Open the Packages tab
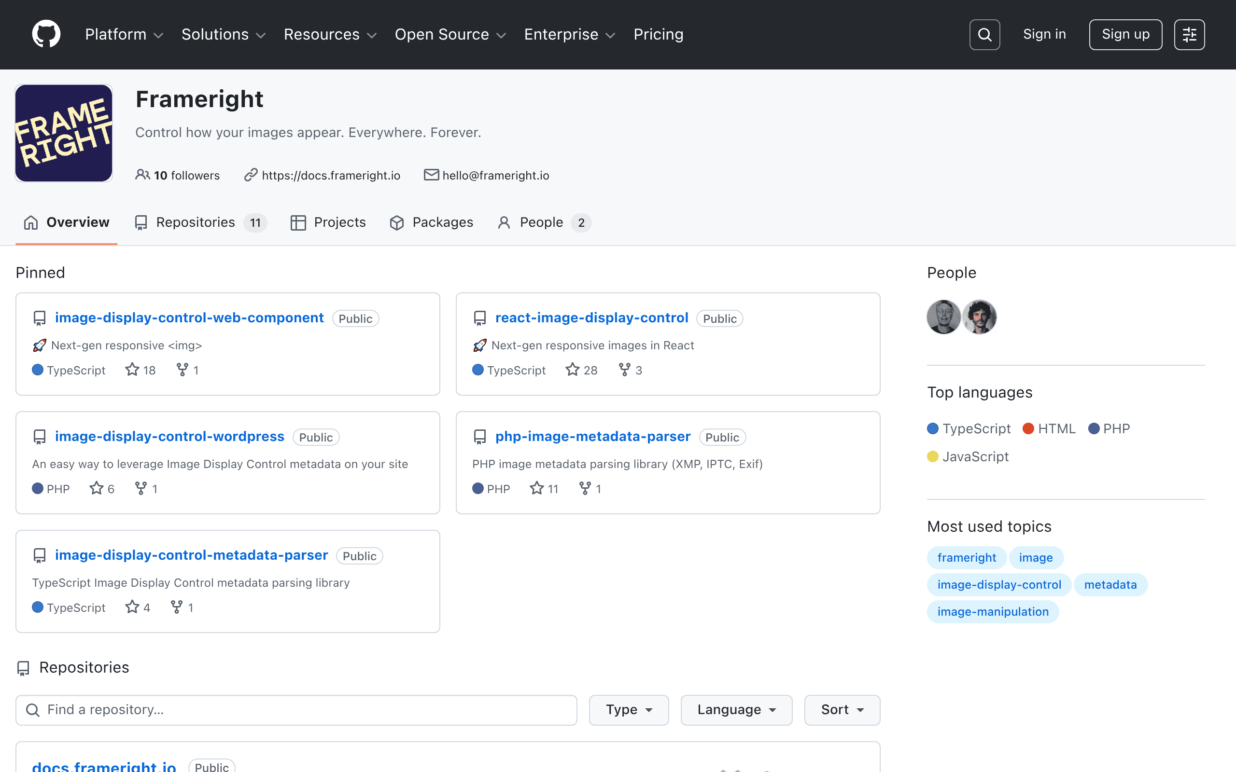Screen dimensions: 1236x772 tap(431, 222)
